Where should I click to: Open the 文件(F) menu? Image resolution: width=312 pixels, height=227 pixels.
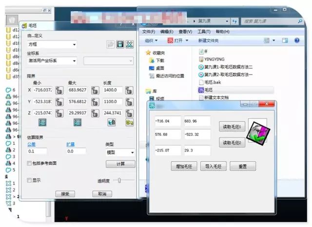[148, 32]
